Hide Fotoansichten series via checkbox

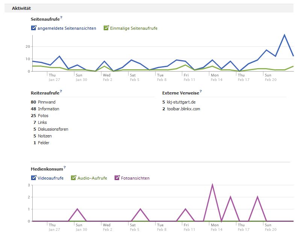pos(117,178)
